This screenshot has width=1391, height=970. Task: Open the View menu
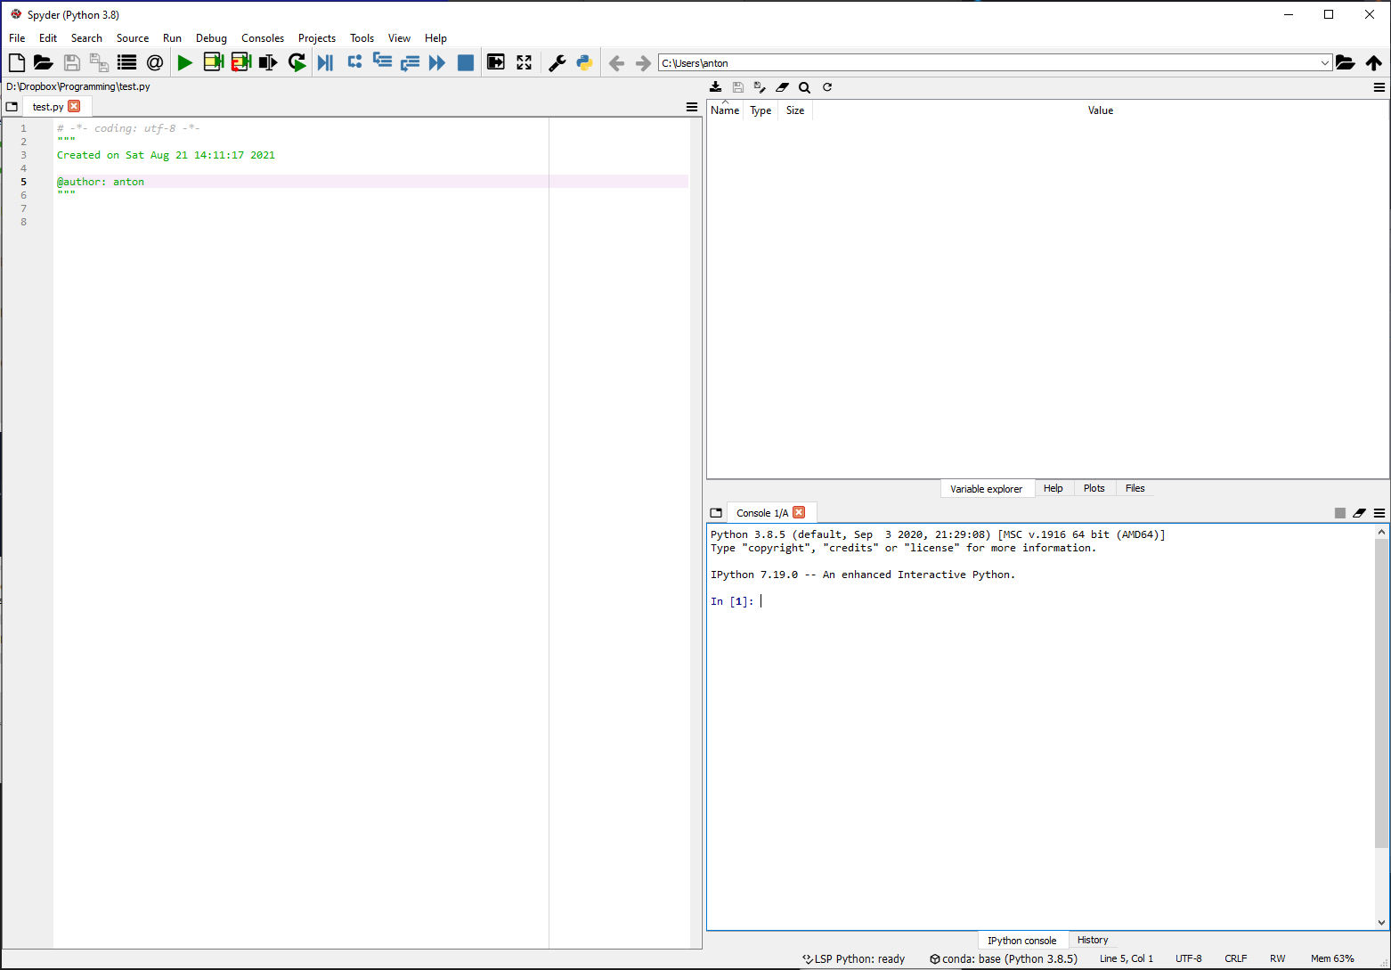click(399, 38)
